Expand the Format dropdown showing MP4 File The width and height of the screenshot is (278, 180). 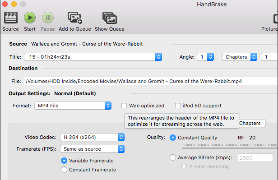73,106
